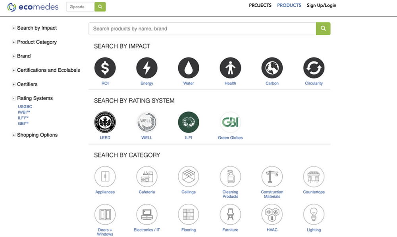Open the Cafeteria category icon
This screenshot has width=397, height=237.
point(146,176)
